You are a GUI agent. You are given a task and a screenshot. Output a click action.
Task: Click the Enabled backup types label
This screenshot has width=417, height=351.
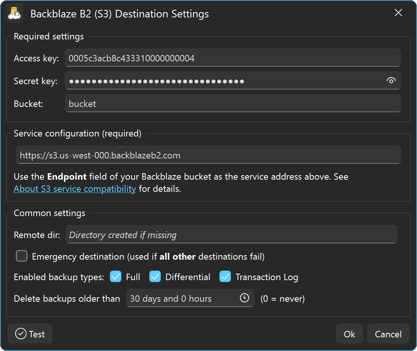[59, 277]
